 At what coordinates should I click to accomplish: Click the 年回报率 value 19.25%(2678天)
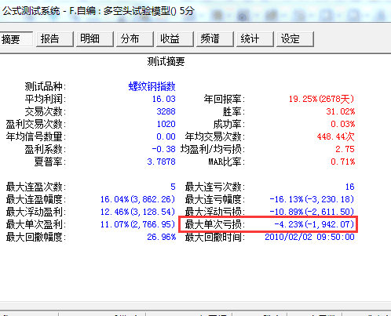click(322, 99)
